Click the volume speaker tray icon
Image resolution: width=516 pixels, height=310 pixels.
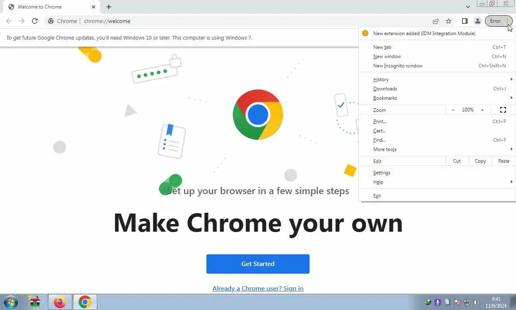click(476, 302)
